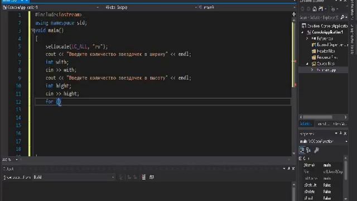
Task: Click the setlocale line in the editor
Action: pyautogui.click(x=76, y=46)
